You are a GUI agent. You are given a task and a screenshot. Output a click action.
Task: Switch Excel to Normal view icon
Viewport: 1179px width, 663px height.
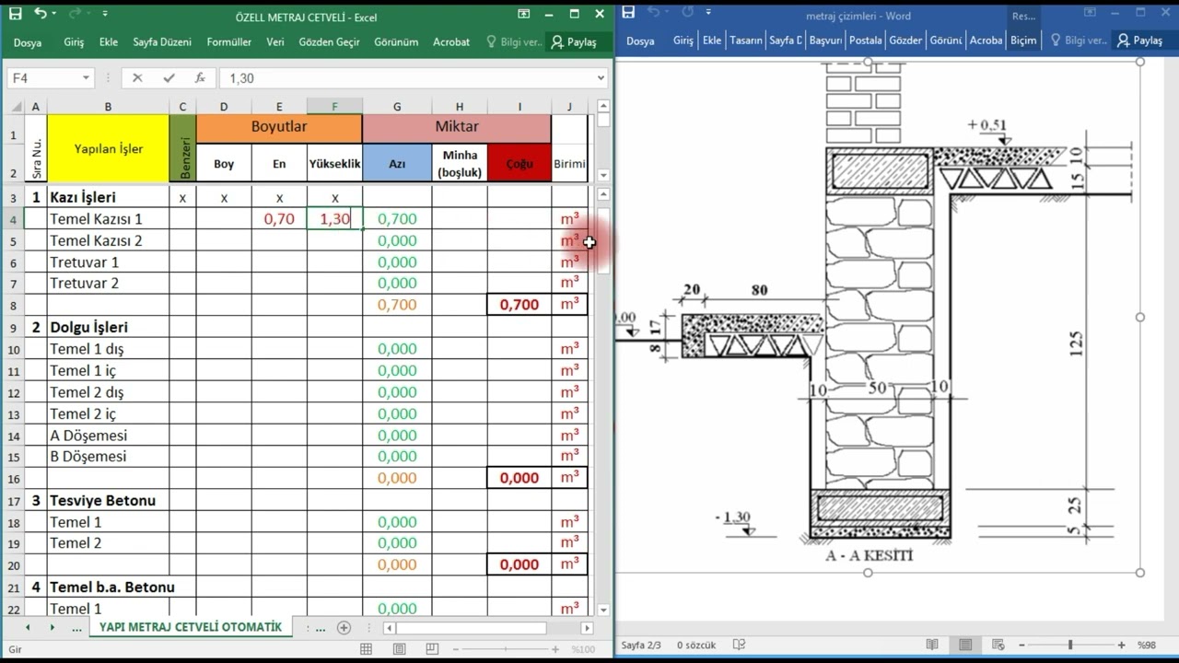[x=366, y=649]
